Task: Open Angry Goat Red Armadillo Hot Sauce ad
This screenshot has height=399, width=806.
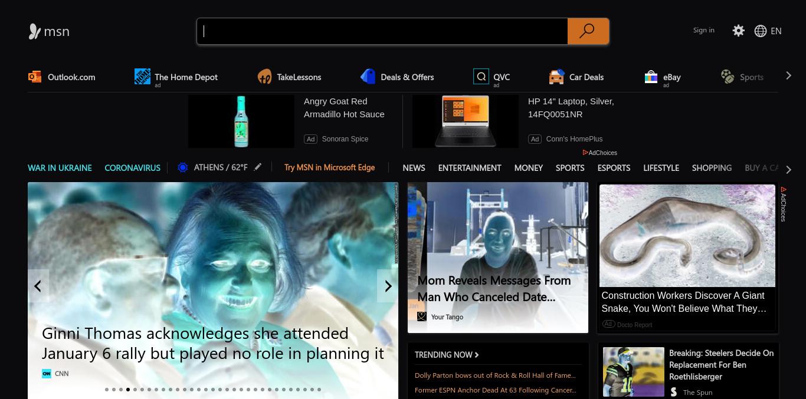Action: [x=344, y=108]
